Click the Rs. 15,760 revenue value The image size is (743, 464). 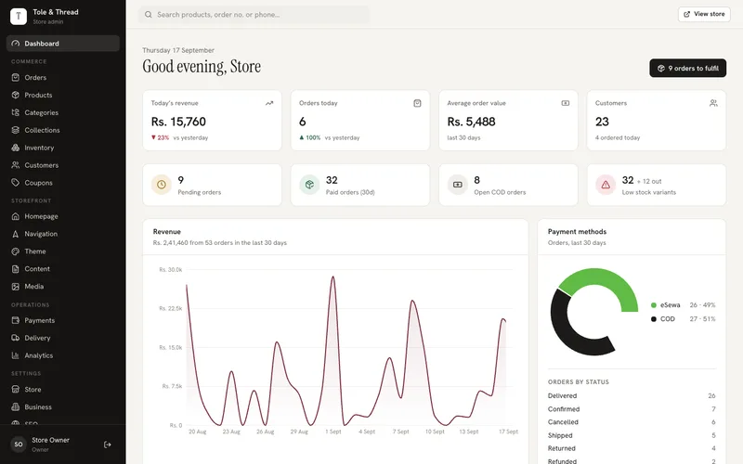point(178,122)
